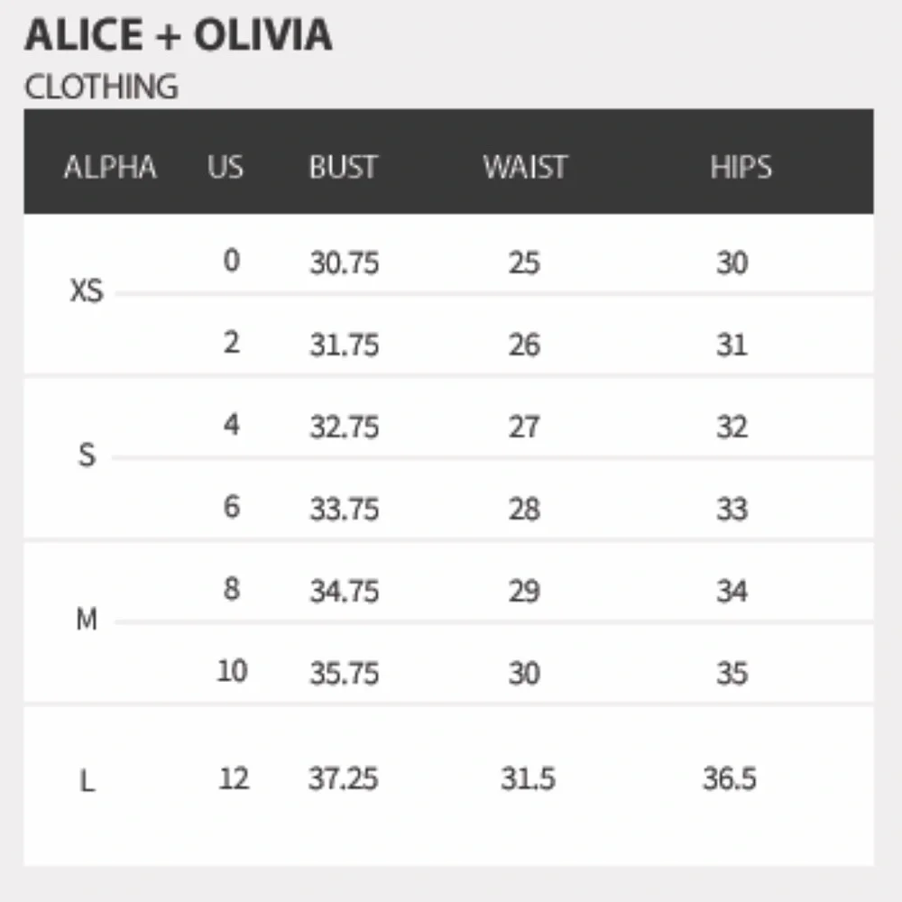Select the HIPS column header

pos(741,168)
